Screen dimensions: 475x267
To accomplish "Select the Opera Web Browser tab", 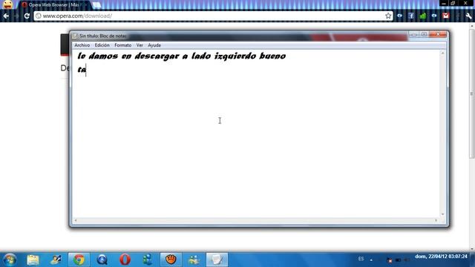I will click(x=54, y=5).
